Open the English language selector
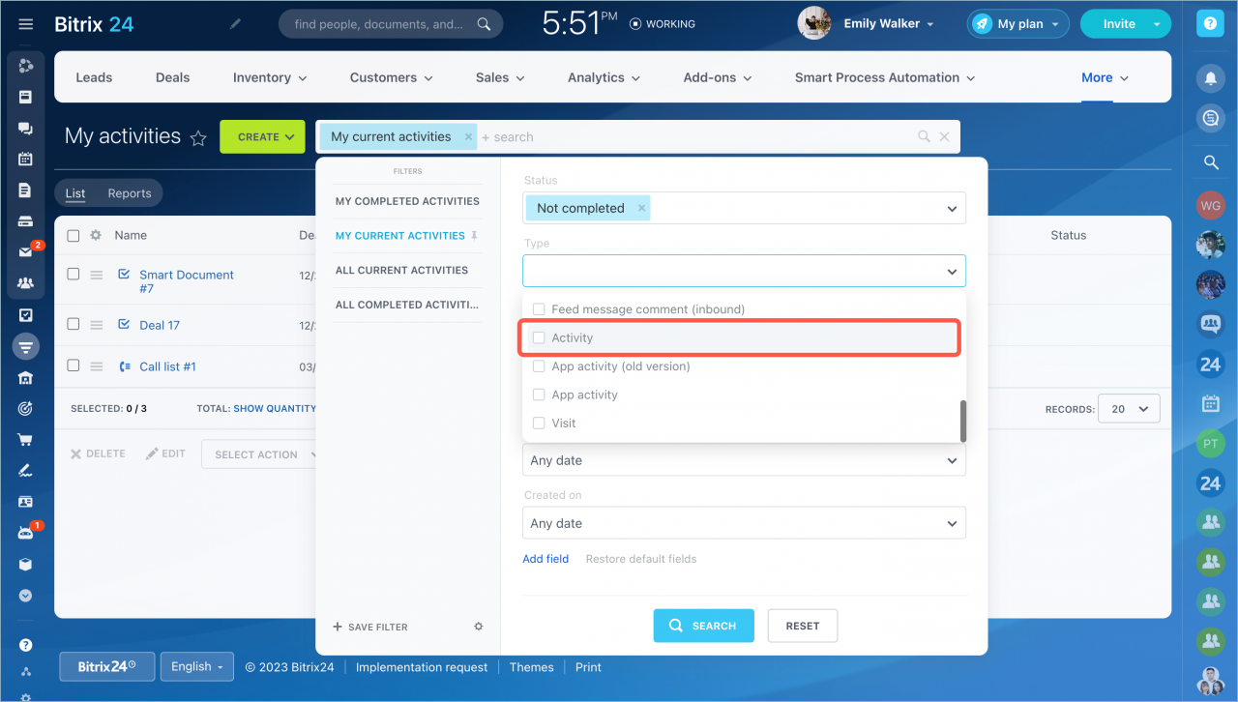 197,666
